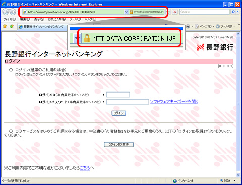Click the gear icon beside ツール(O)
The width and height of the screenshot is (242, 185).
pos(218,26)
